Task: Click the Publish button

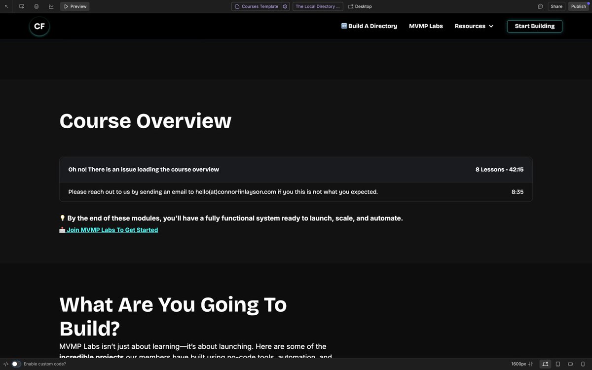Action: (x=578, y=6)
